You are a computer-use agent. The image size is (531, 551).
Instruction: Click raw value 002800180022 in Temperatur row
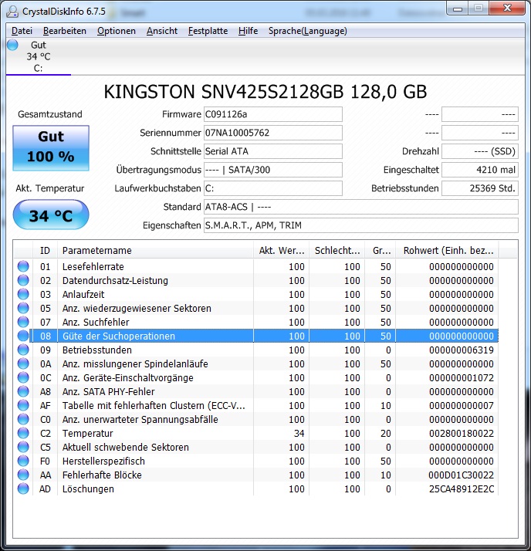462,433
